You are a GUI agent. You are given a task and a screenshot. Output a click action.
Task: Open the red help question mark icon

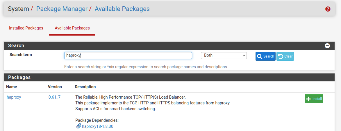tap(328, 9)
